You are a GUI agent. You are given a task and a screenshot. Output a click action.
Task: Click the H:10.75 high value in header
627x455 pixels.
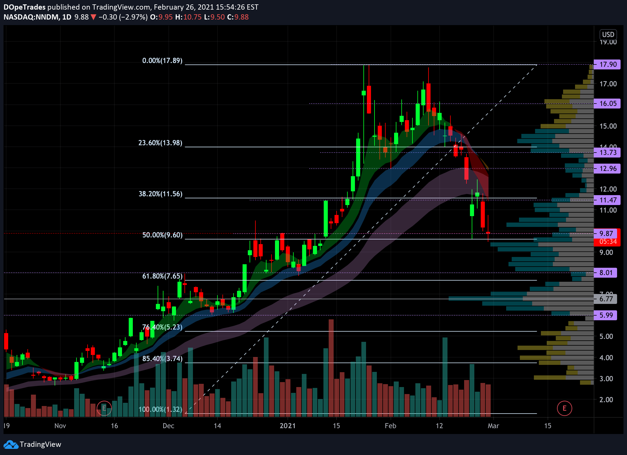point(188,17)
